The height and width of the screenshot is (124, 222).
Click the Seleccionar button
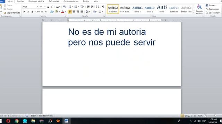[213, 13]
